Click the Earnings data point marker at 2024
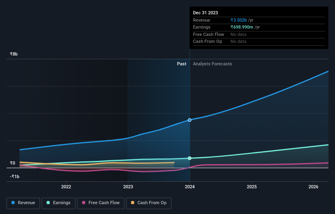 [189, 158]
